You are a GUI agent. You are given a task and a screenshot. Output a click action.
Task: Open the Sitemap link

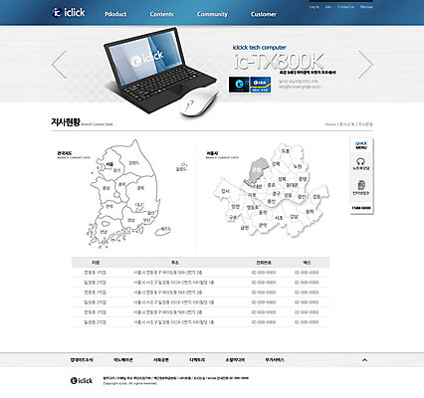pos(366,7)
